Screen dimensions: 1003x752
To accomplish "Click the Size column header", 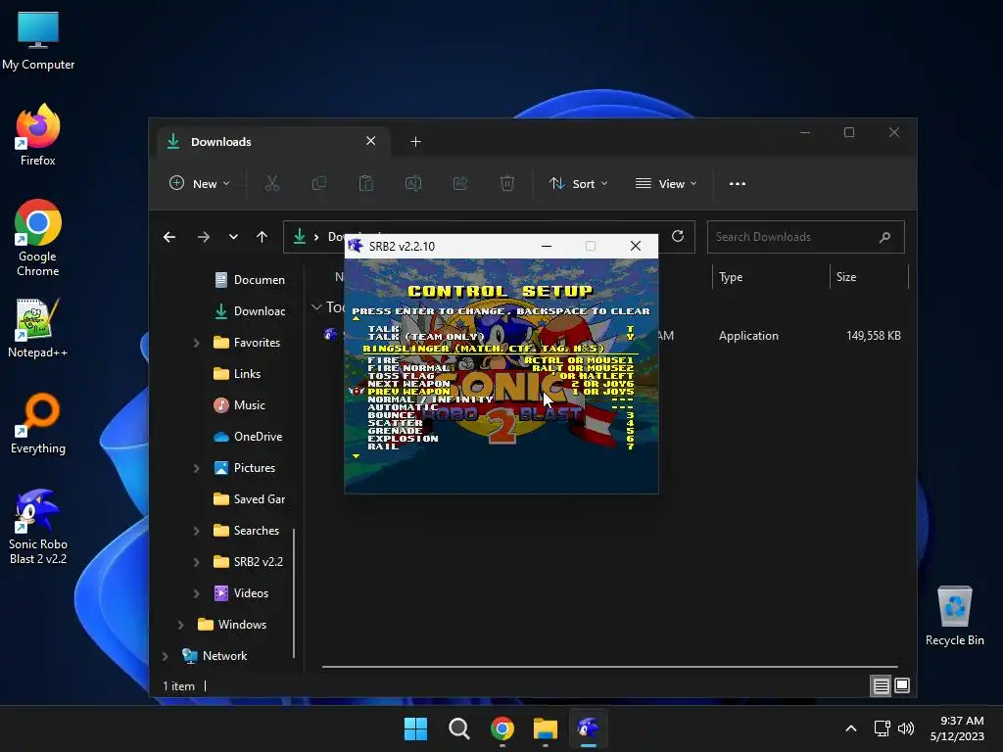I will [x=870, y=277].
